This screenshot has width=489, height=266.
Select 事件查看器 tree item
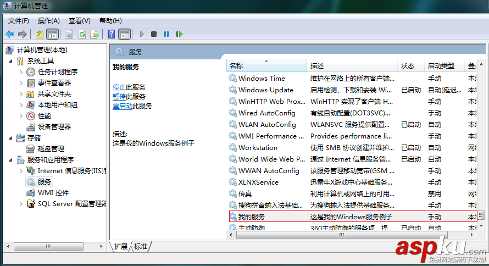[54, 82]
